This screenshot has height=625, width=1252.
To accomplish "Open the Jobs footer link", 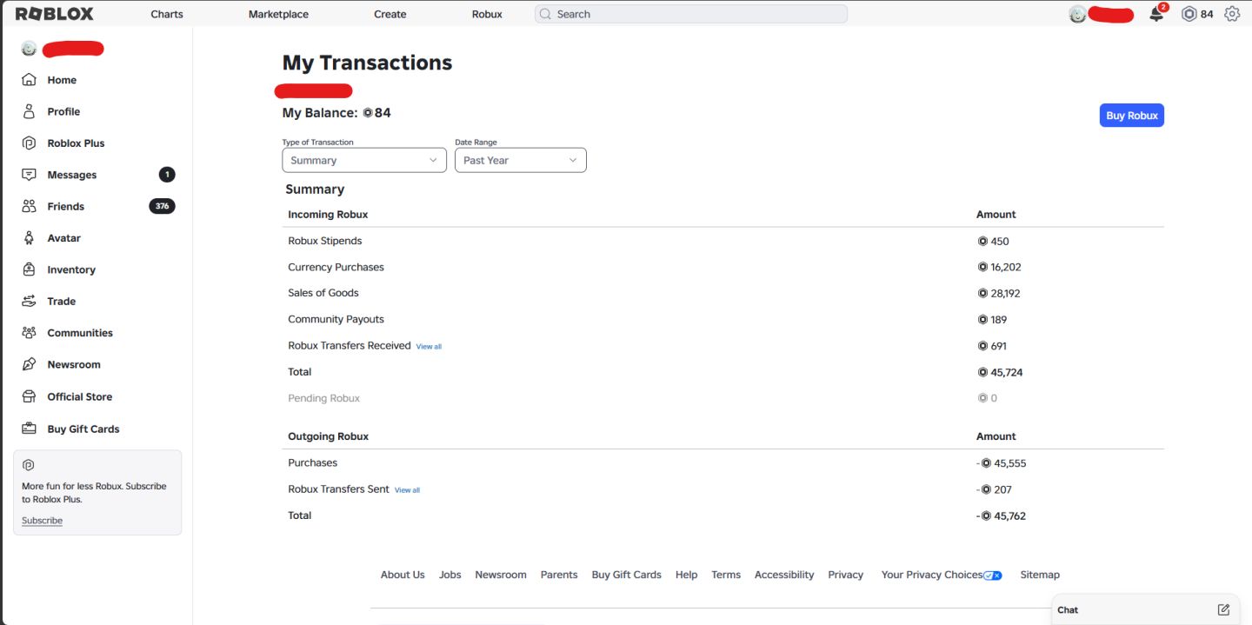I will (x=450, y=575).
